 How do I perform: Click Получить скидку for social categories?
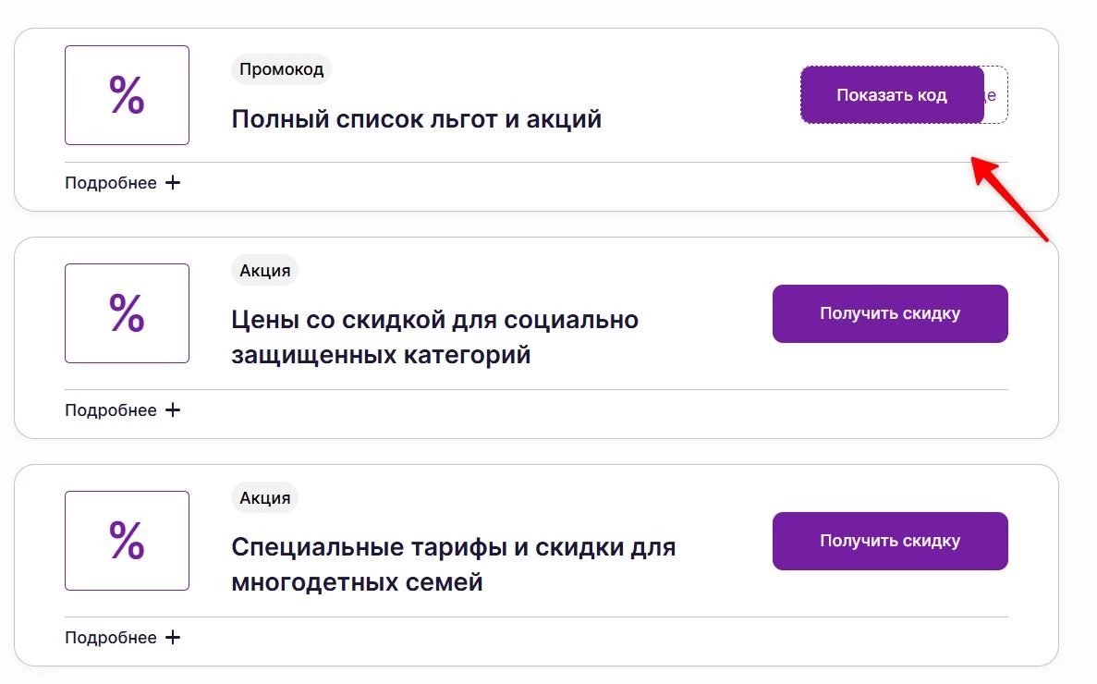point(889,313)
